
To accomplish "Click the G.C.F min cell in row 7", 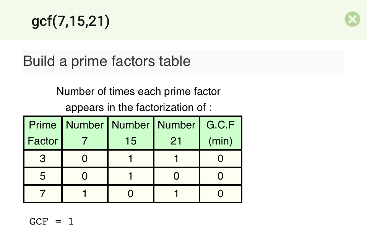I will pyautogui.click(x=221, y=194).
